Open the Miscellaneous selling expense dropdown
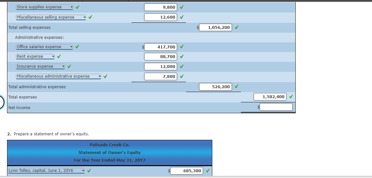 point(51,17)
